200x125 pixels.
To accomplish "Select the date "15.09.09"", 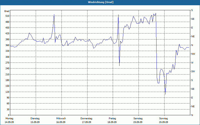I will (35, 122).
